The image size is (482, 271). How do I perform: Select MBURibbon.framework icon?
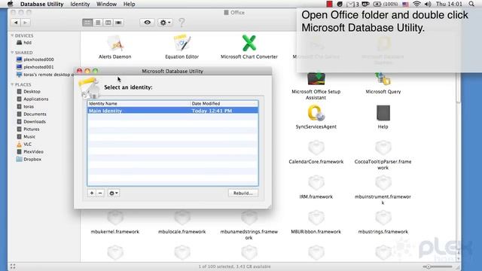(x=316, y=218)
